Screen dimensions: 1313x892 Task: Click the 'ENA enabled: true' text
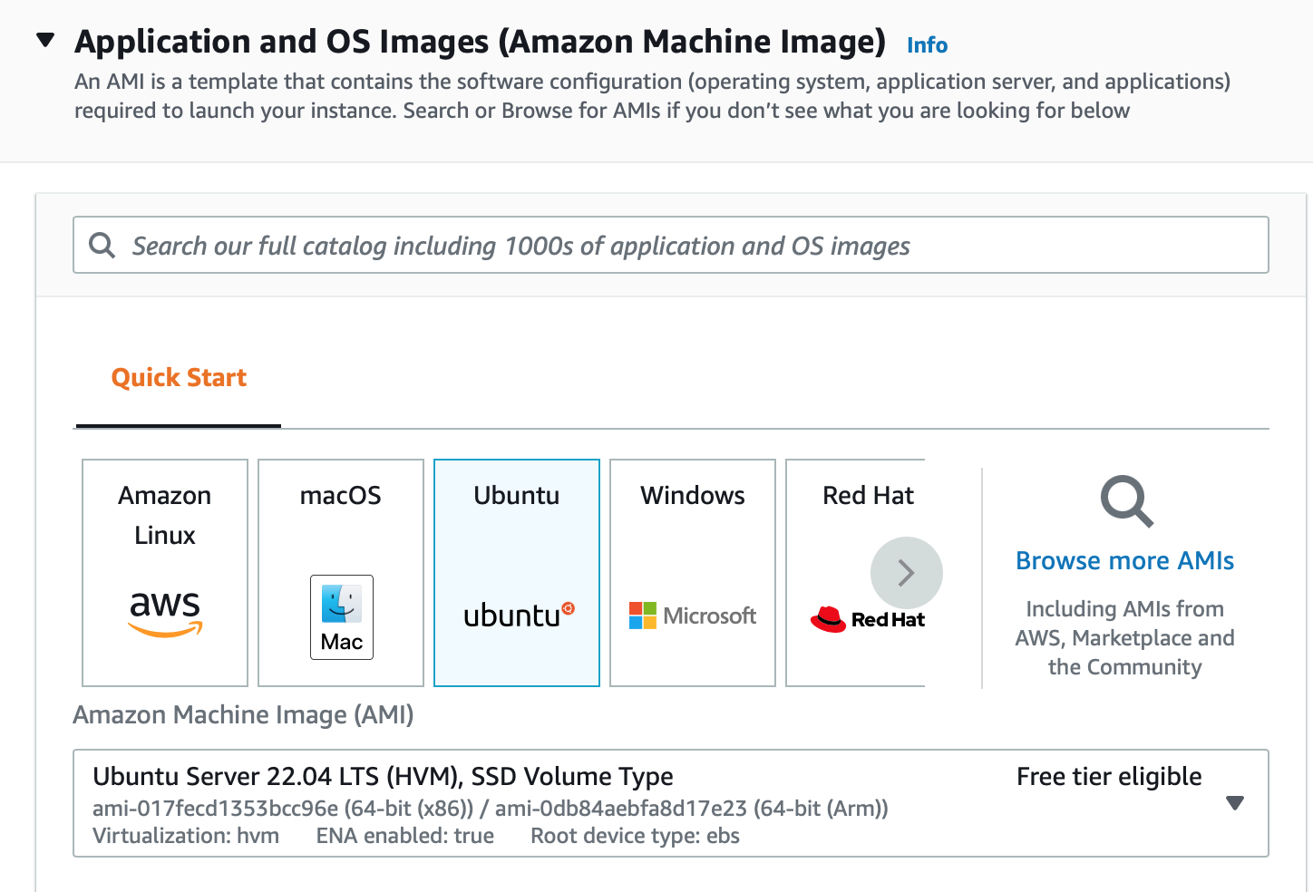[405, 836]
